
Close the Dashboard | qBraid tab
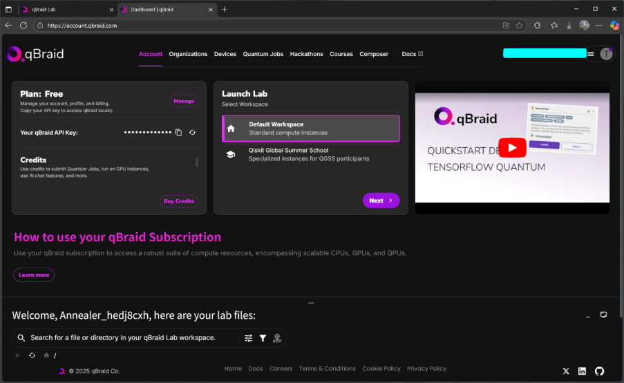tap(211, 10)
